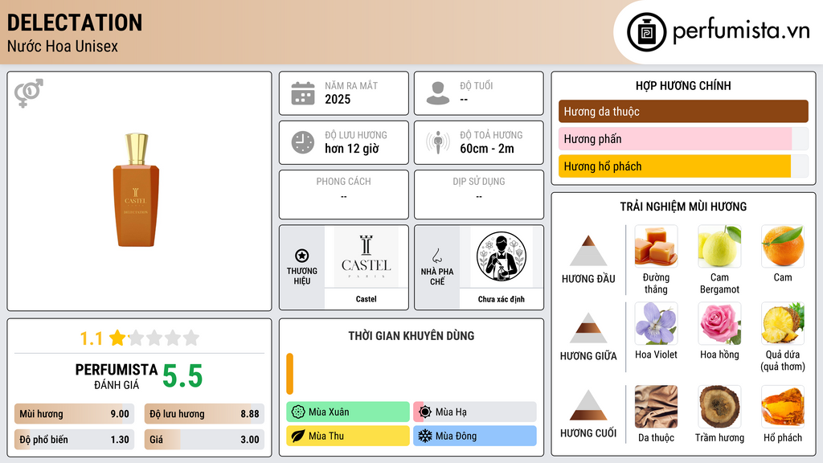823x463 pixels.
Task: Click the DELECTATION title
Action: (x=75, y=23)
